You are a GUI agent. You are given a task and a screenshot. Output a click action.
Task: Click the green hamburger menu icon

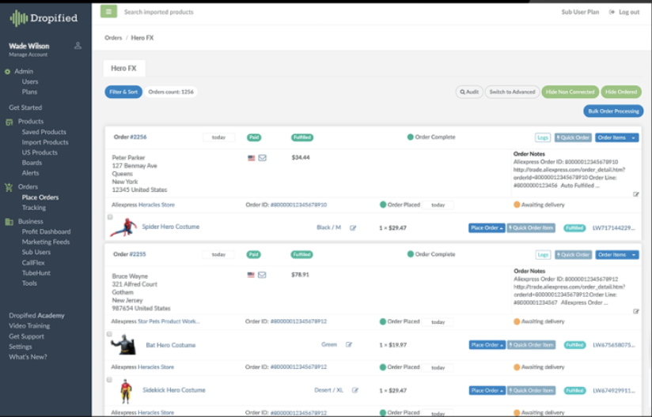108,12
